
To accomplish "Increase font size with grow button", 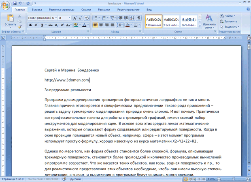I will tap(75, 18).
